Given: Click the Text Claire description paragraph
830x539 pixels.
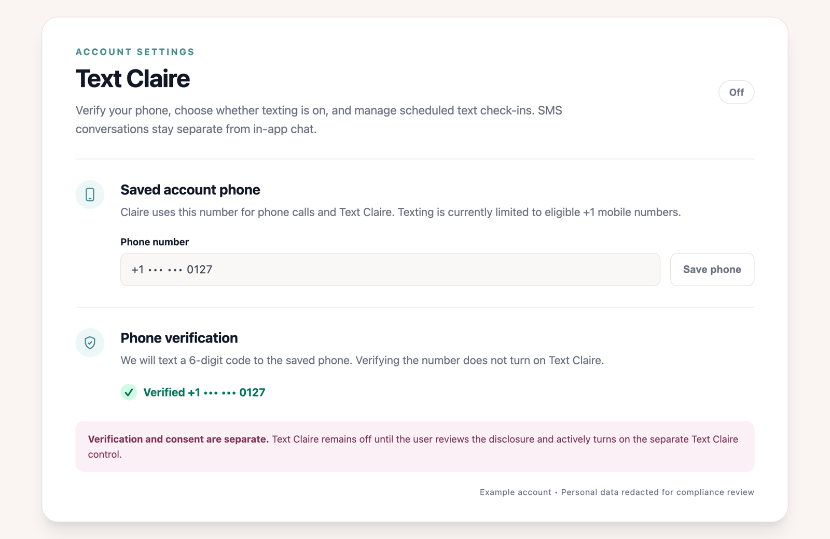Looking at the screenshot, I should tap(319, 120).
